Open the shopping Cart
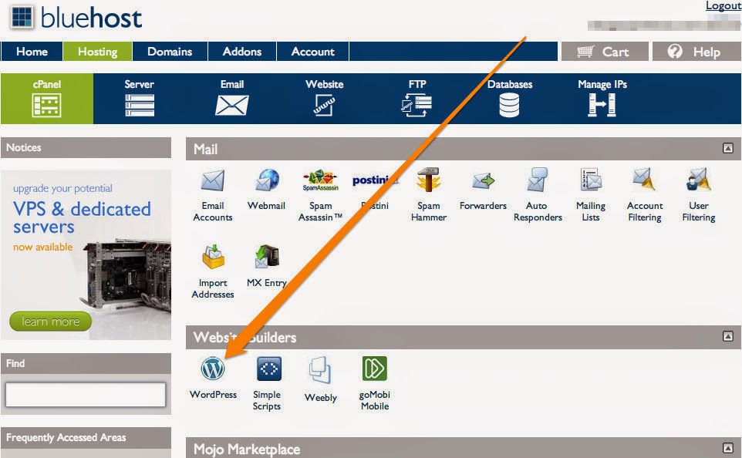742x458 pixels. click(x=605, y=51)
